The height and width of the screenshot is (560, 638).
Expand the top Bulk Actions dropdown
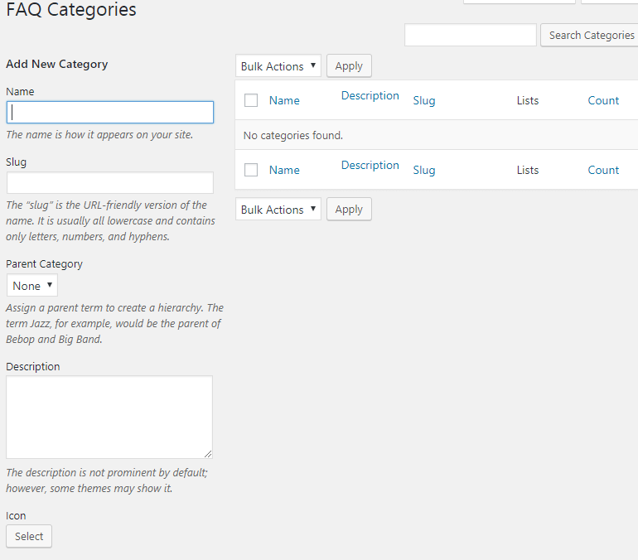click(x=278, y=66)
